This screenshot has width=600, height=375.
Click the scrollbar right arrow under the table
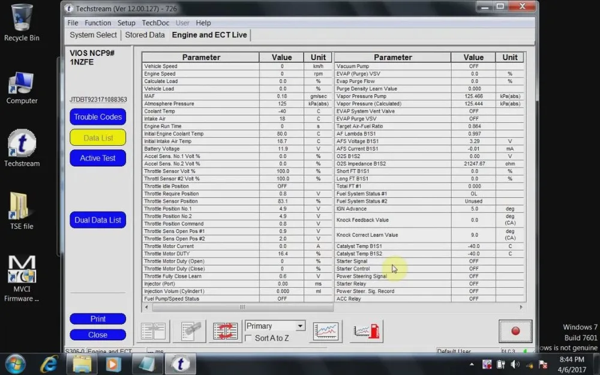[521, 307]
